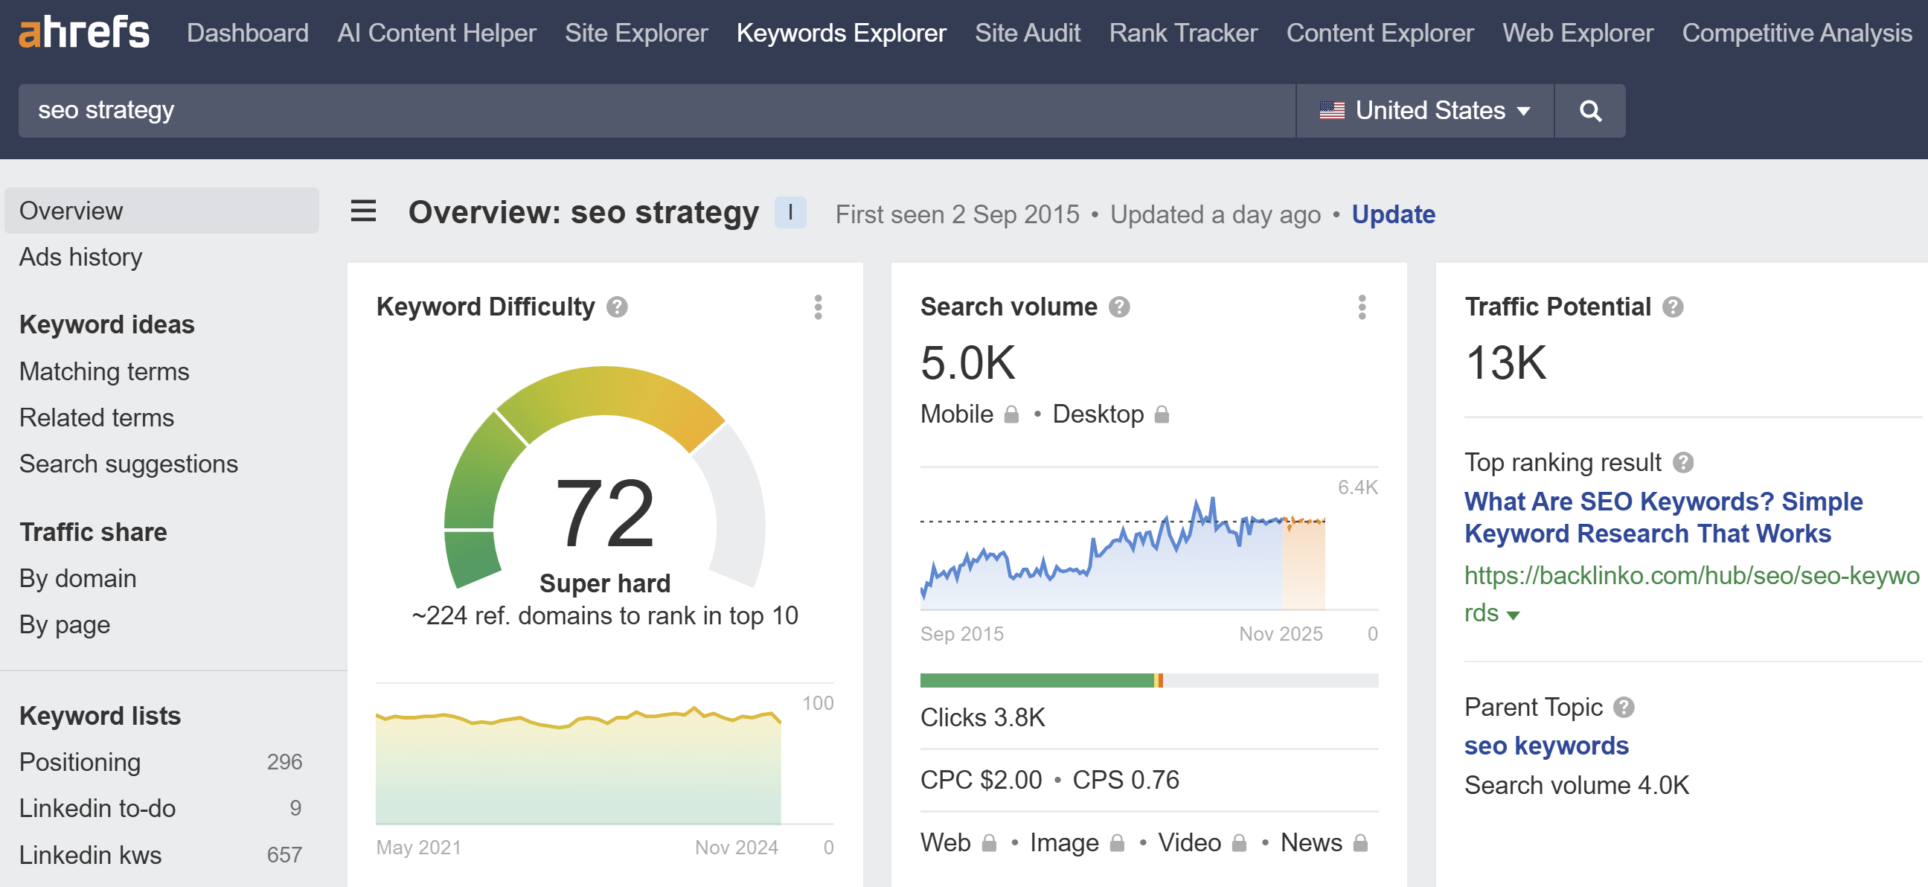
Task: Open Rank Tracker
Action: coord(1182,33)
